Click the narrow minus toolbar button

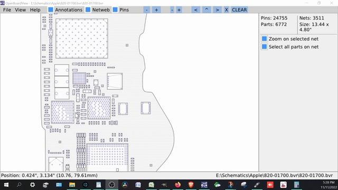[x=172, y=10]
